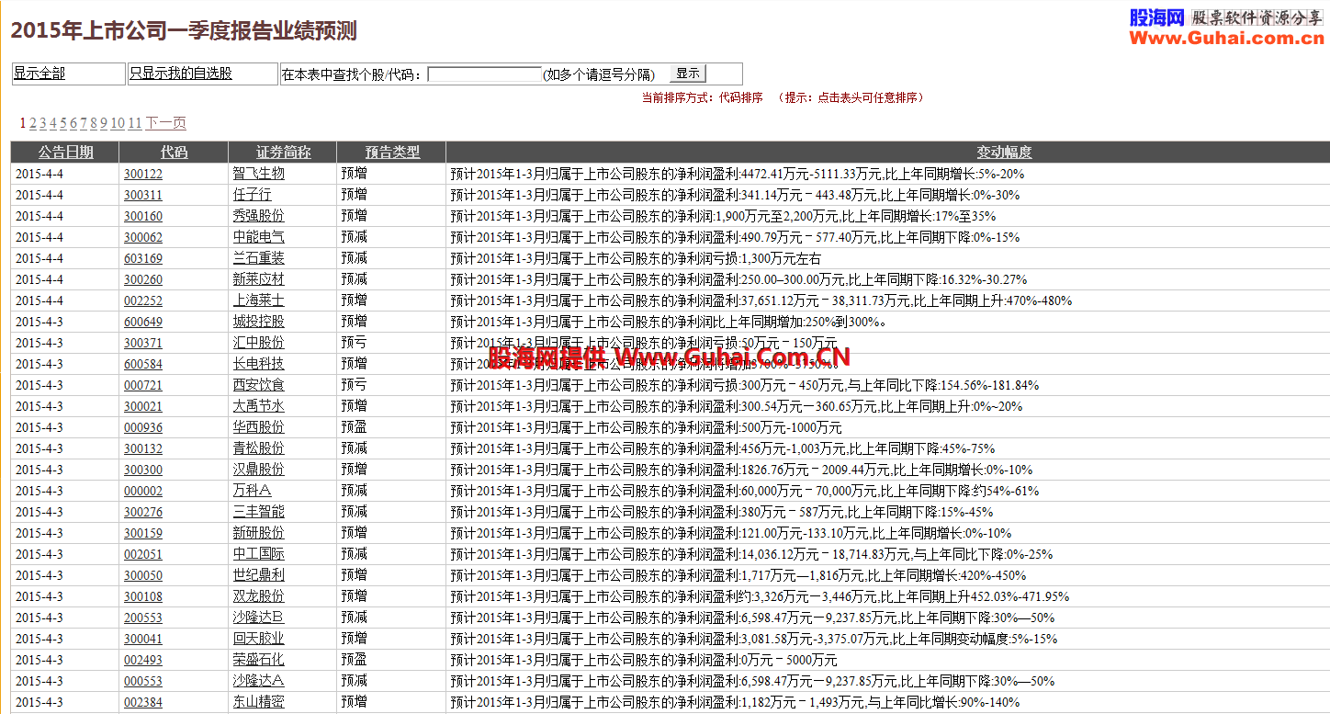Open the 汇中股份 stock name link
Screen dimensions: 1330x714
coord(259,343)
